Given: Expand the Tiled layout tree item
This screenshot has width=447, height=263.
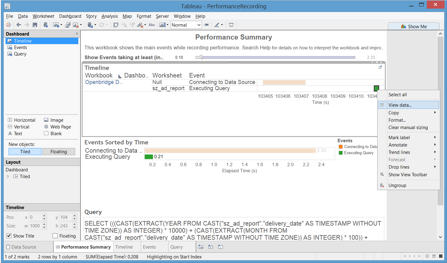Looking at the screenshot, I should (8, 176).
